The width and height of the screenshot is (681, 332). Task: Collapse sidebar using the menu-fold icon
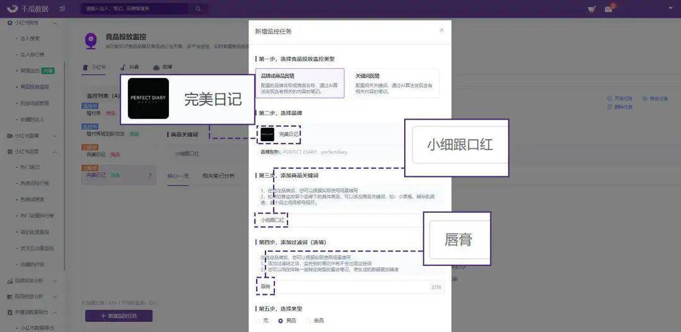pyautogui.click(x=62, y=9)
